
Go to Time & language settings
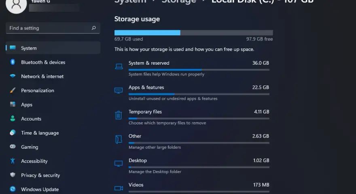click(x=53, y=133)
